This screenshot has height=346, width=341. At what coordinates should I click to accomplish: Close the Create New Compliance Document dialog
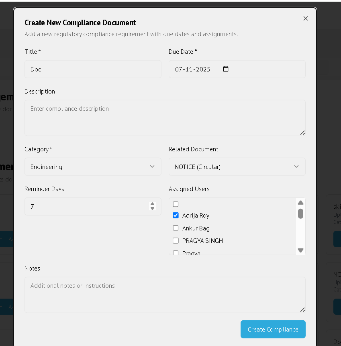pos(305,18)
